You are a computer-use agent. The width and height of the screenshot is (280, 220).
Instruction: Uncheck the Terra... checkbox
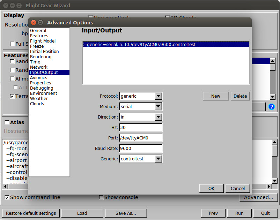(x=12, y=96)
